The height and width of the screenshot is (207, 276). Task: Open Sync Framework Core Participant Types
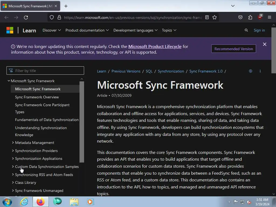coord(42,108)
